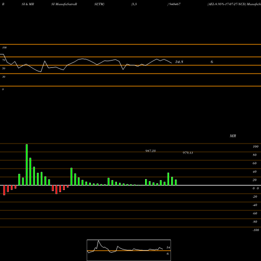Click the RSI value '54.8' label
The image size is (261, 261).
click(x=179, y=62)
